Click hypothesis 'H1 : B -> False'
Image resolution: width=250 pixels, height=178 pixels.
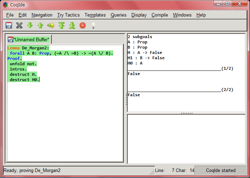point(146,58)
